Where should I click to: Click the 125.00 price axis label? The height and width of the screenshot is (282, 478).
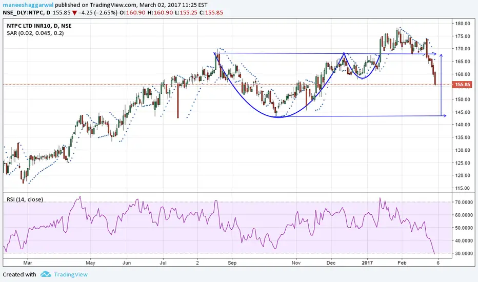point(463,163)
